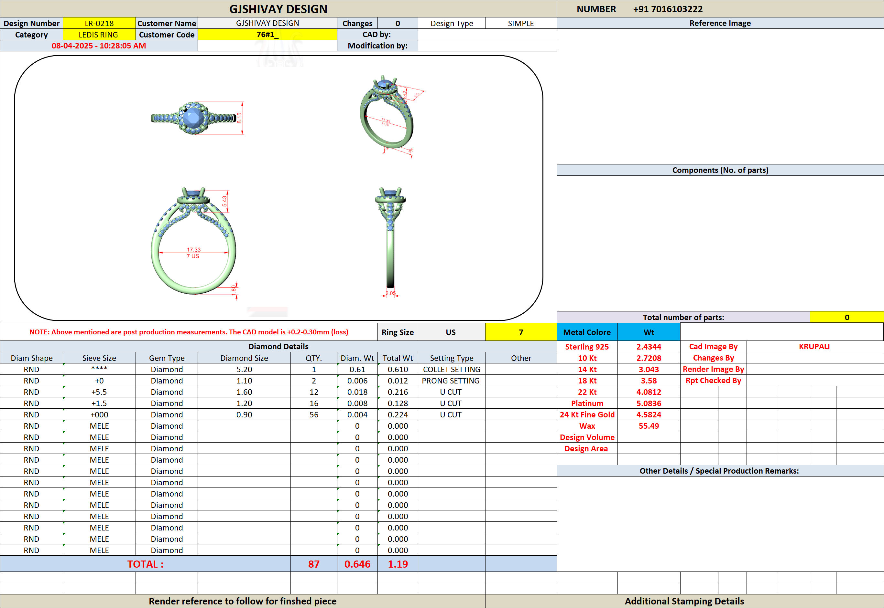Select the total weight 0.216 cell

(x=398, y=392)
